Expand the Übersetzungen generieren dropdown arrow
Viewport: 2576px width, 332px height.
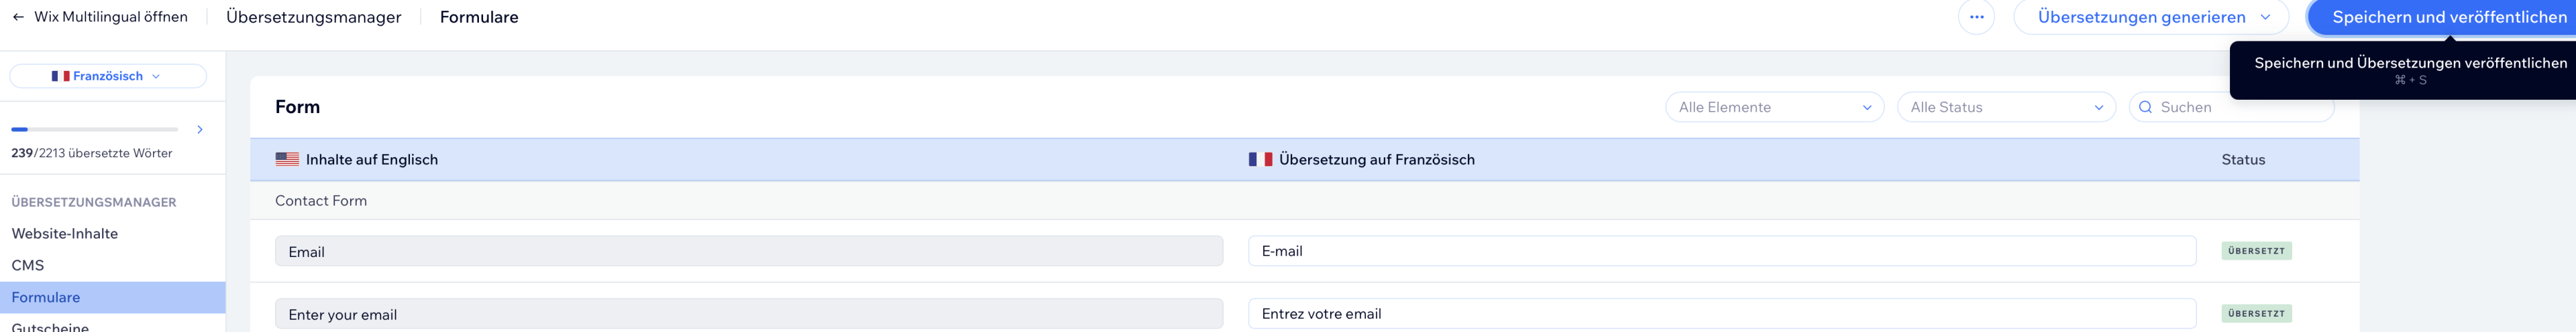pos(2265,17)
